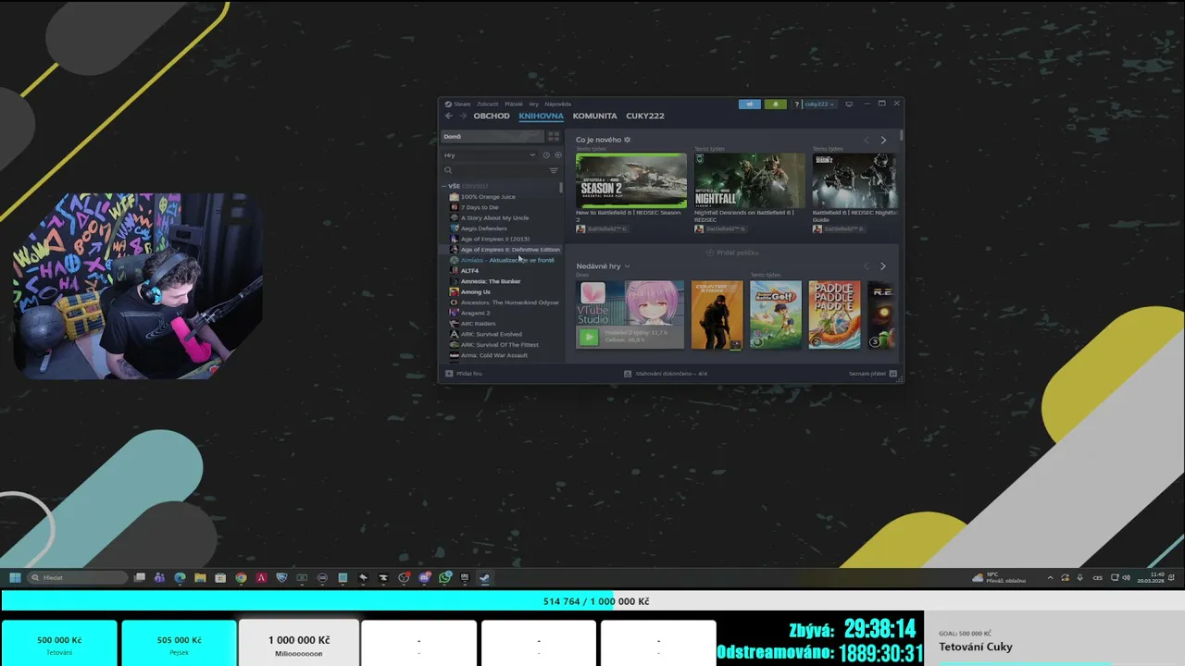The width and height of the screenshot is (1185, 666).
Task: Switch to Big Picture mode icon
Action: click(x=849, y=104)
